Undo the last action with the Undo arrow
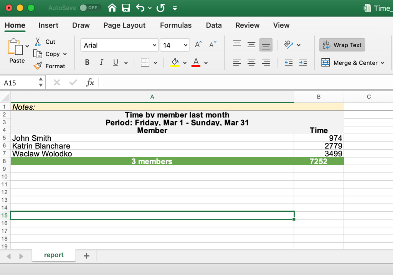 point(140,8)
